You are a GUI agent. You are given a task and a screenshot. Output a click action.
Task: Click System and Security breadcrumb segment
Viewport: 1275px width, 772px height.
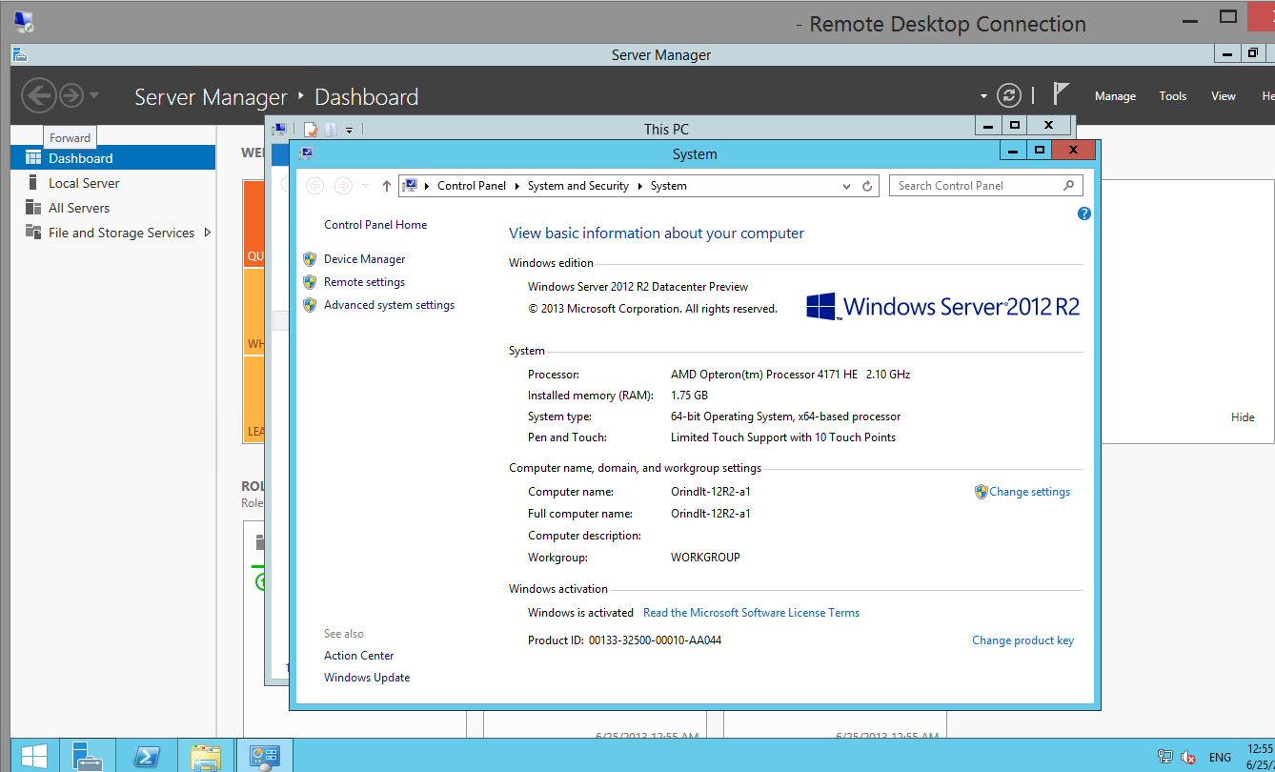(x=578, y=186)
